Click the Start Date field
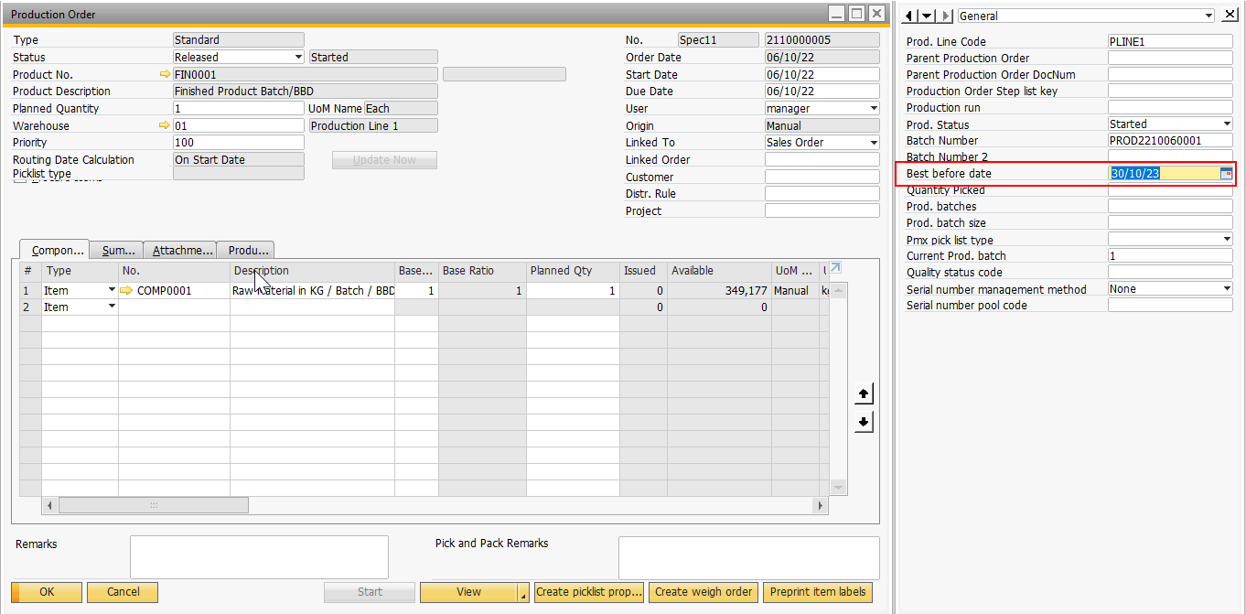1246x614 pixels. [x=822, y=74]
